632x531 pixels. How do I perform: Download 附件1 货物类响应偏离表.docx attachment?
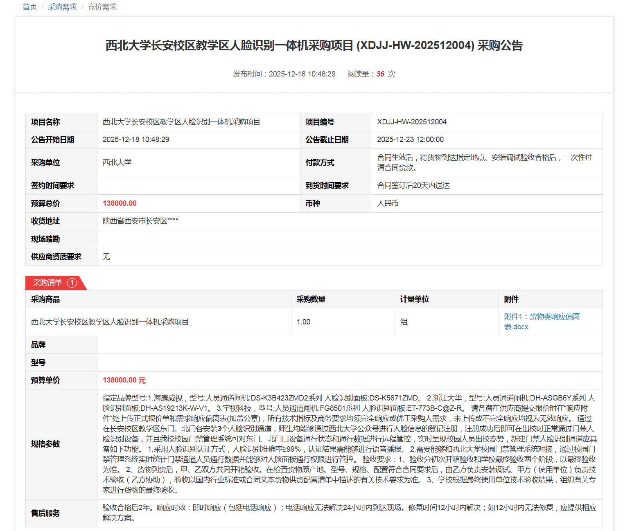[541, 322]
